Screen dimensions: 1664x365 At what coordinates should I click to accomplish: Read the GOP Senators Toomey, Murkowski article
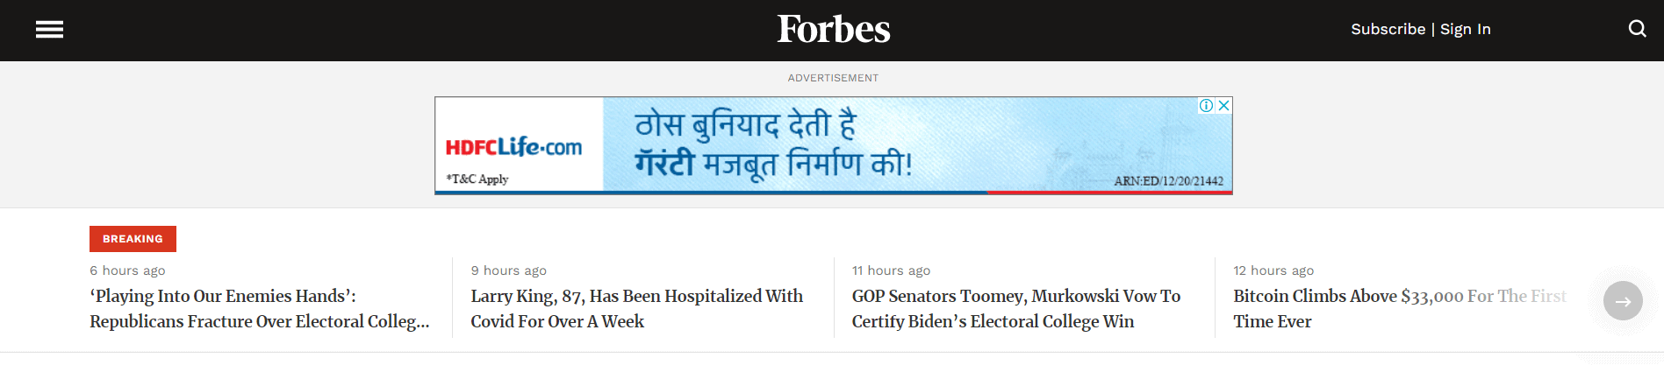1015,309
